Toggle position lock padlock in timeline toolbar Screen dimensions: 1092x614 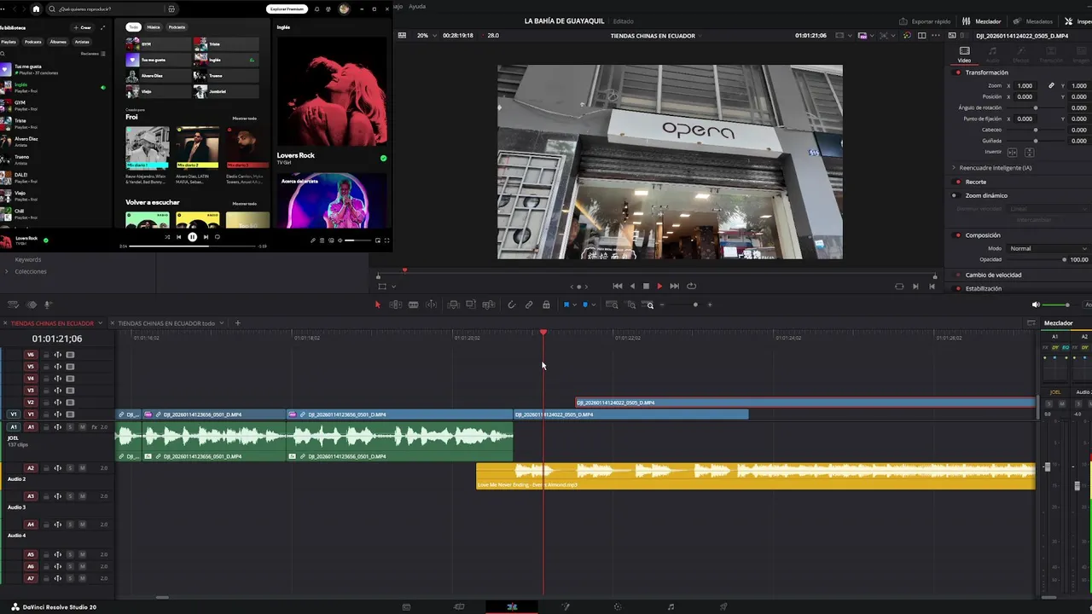[546, 304]
